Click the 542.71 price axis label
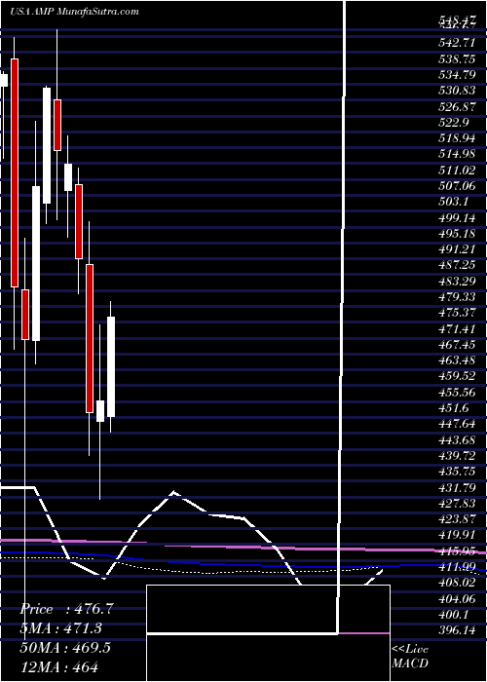 [458, 43]
